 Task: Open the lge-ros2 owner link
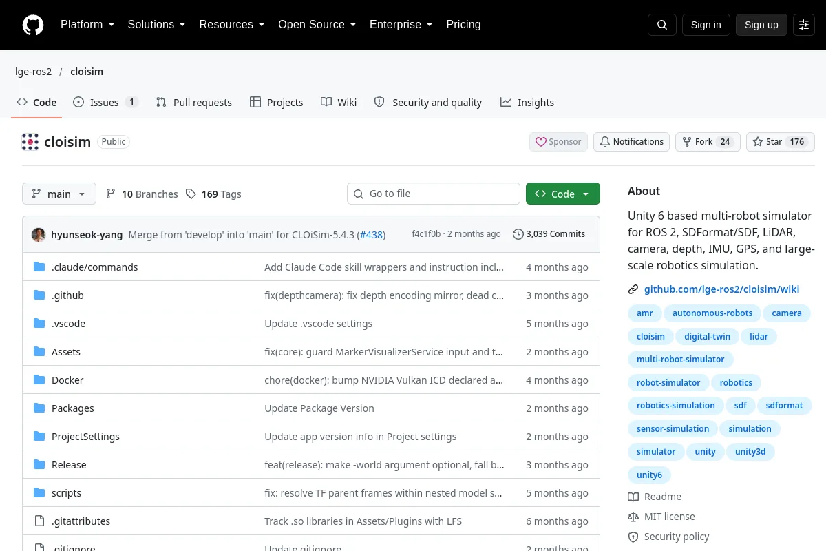[34, 72]
